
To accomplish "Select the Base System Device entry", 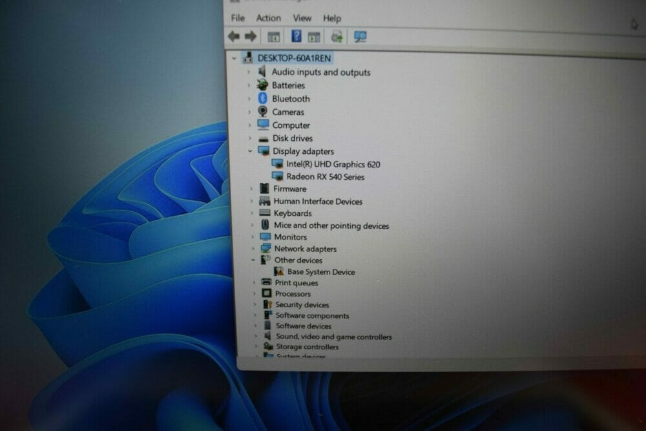I will [321, 271].
